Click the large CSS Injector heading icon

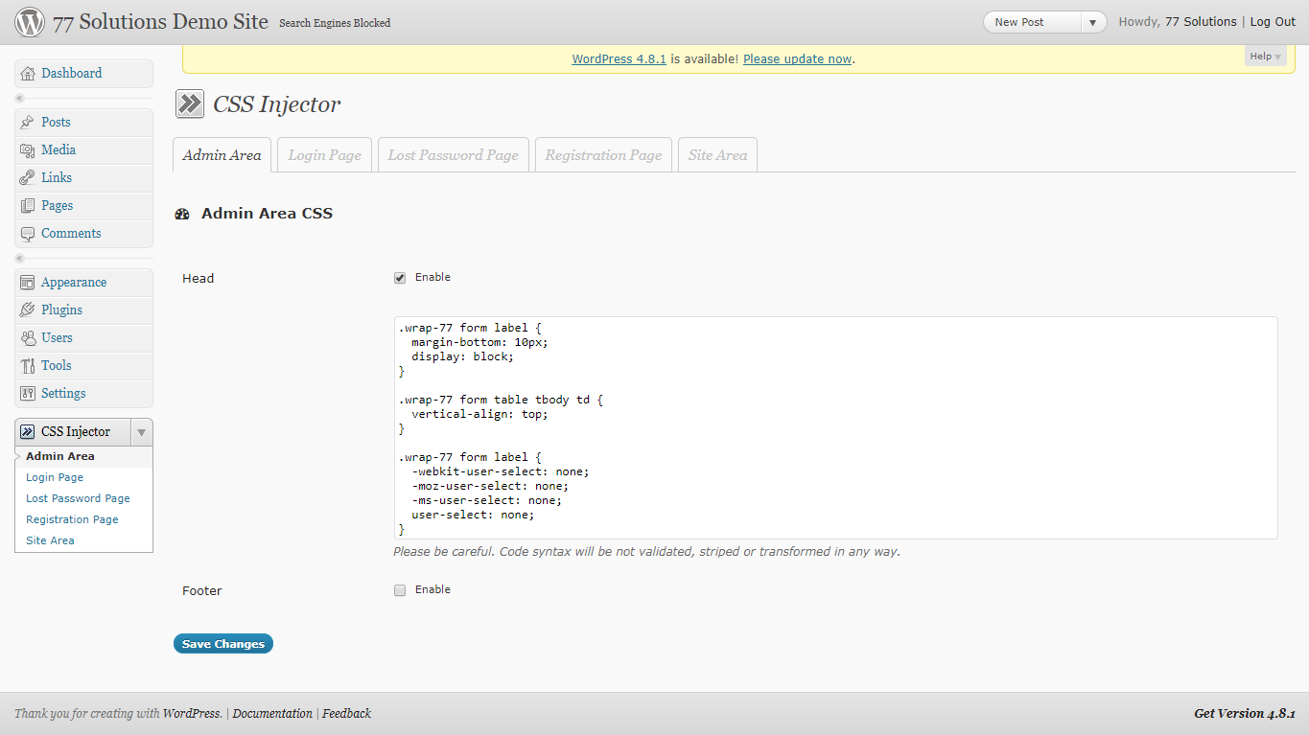(x=190, y=103)
